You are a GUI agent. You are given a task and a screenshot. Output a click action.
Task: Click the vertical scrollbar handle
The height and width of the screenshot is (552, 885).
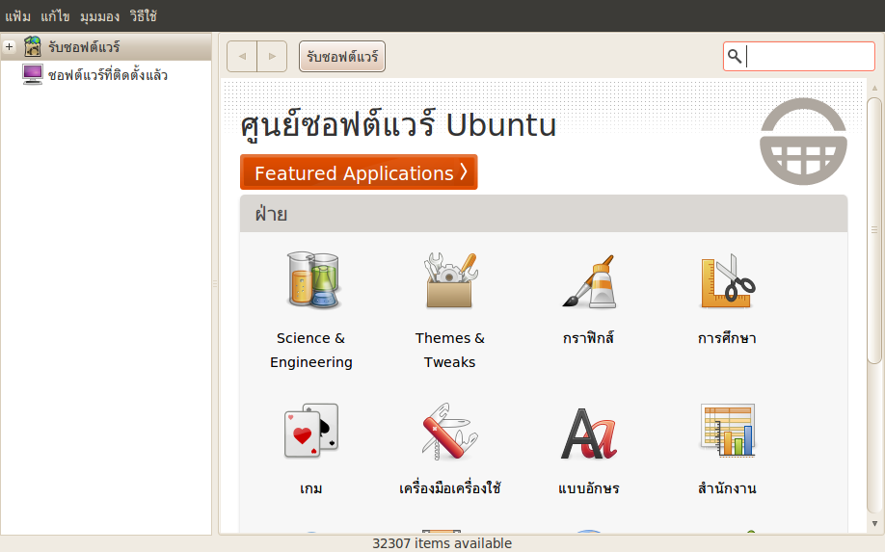pyautogui.click(x=874, y=230)
